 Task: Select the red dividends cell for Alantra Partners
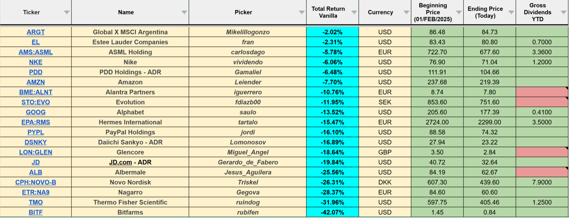pyautogui.click(x=542, y=92)
